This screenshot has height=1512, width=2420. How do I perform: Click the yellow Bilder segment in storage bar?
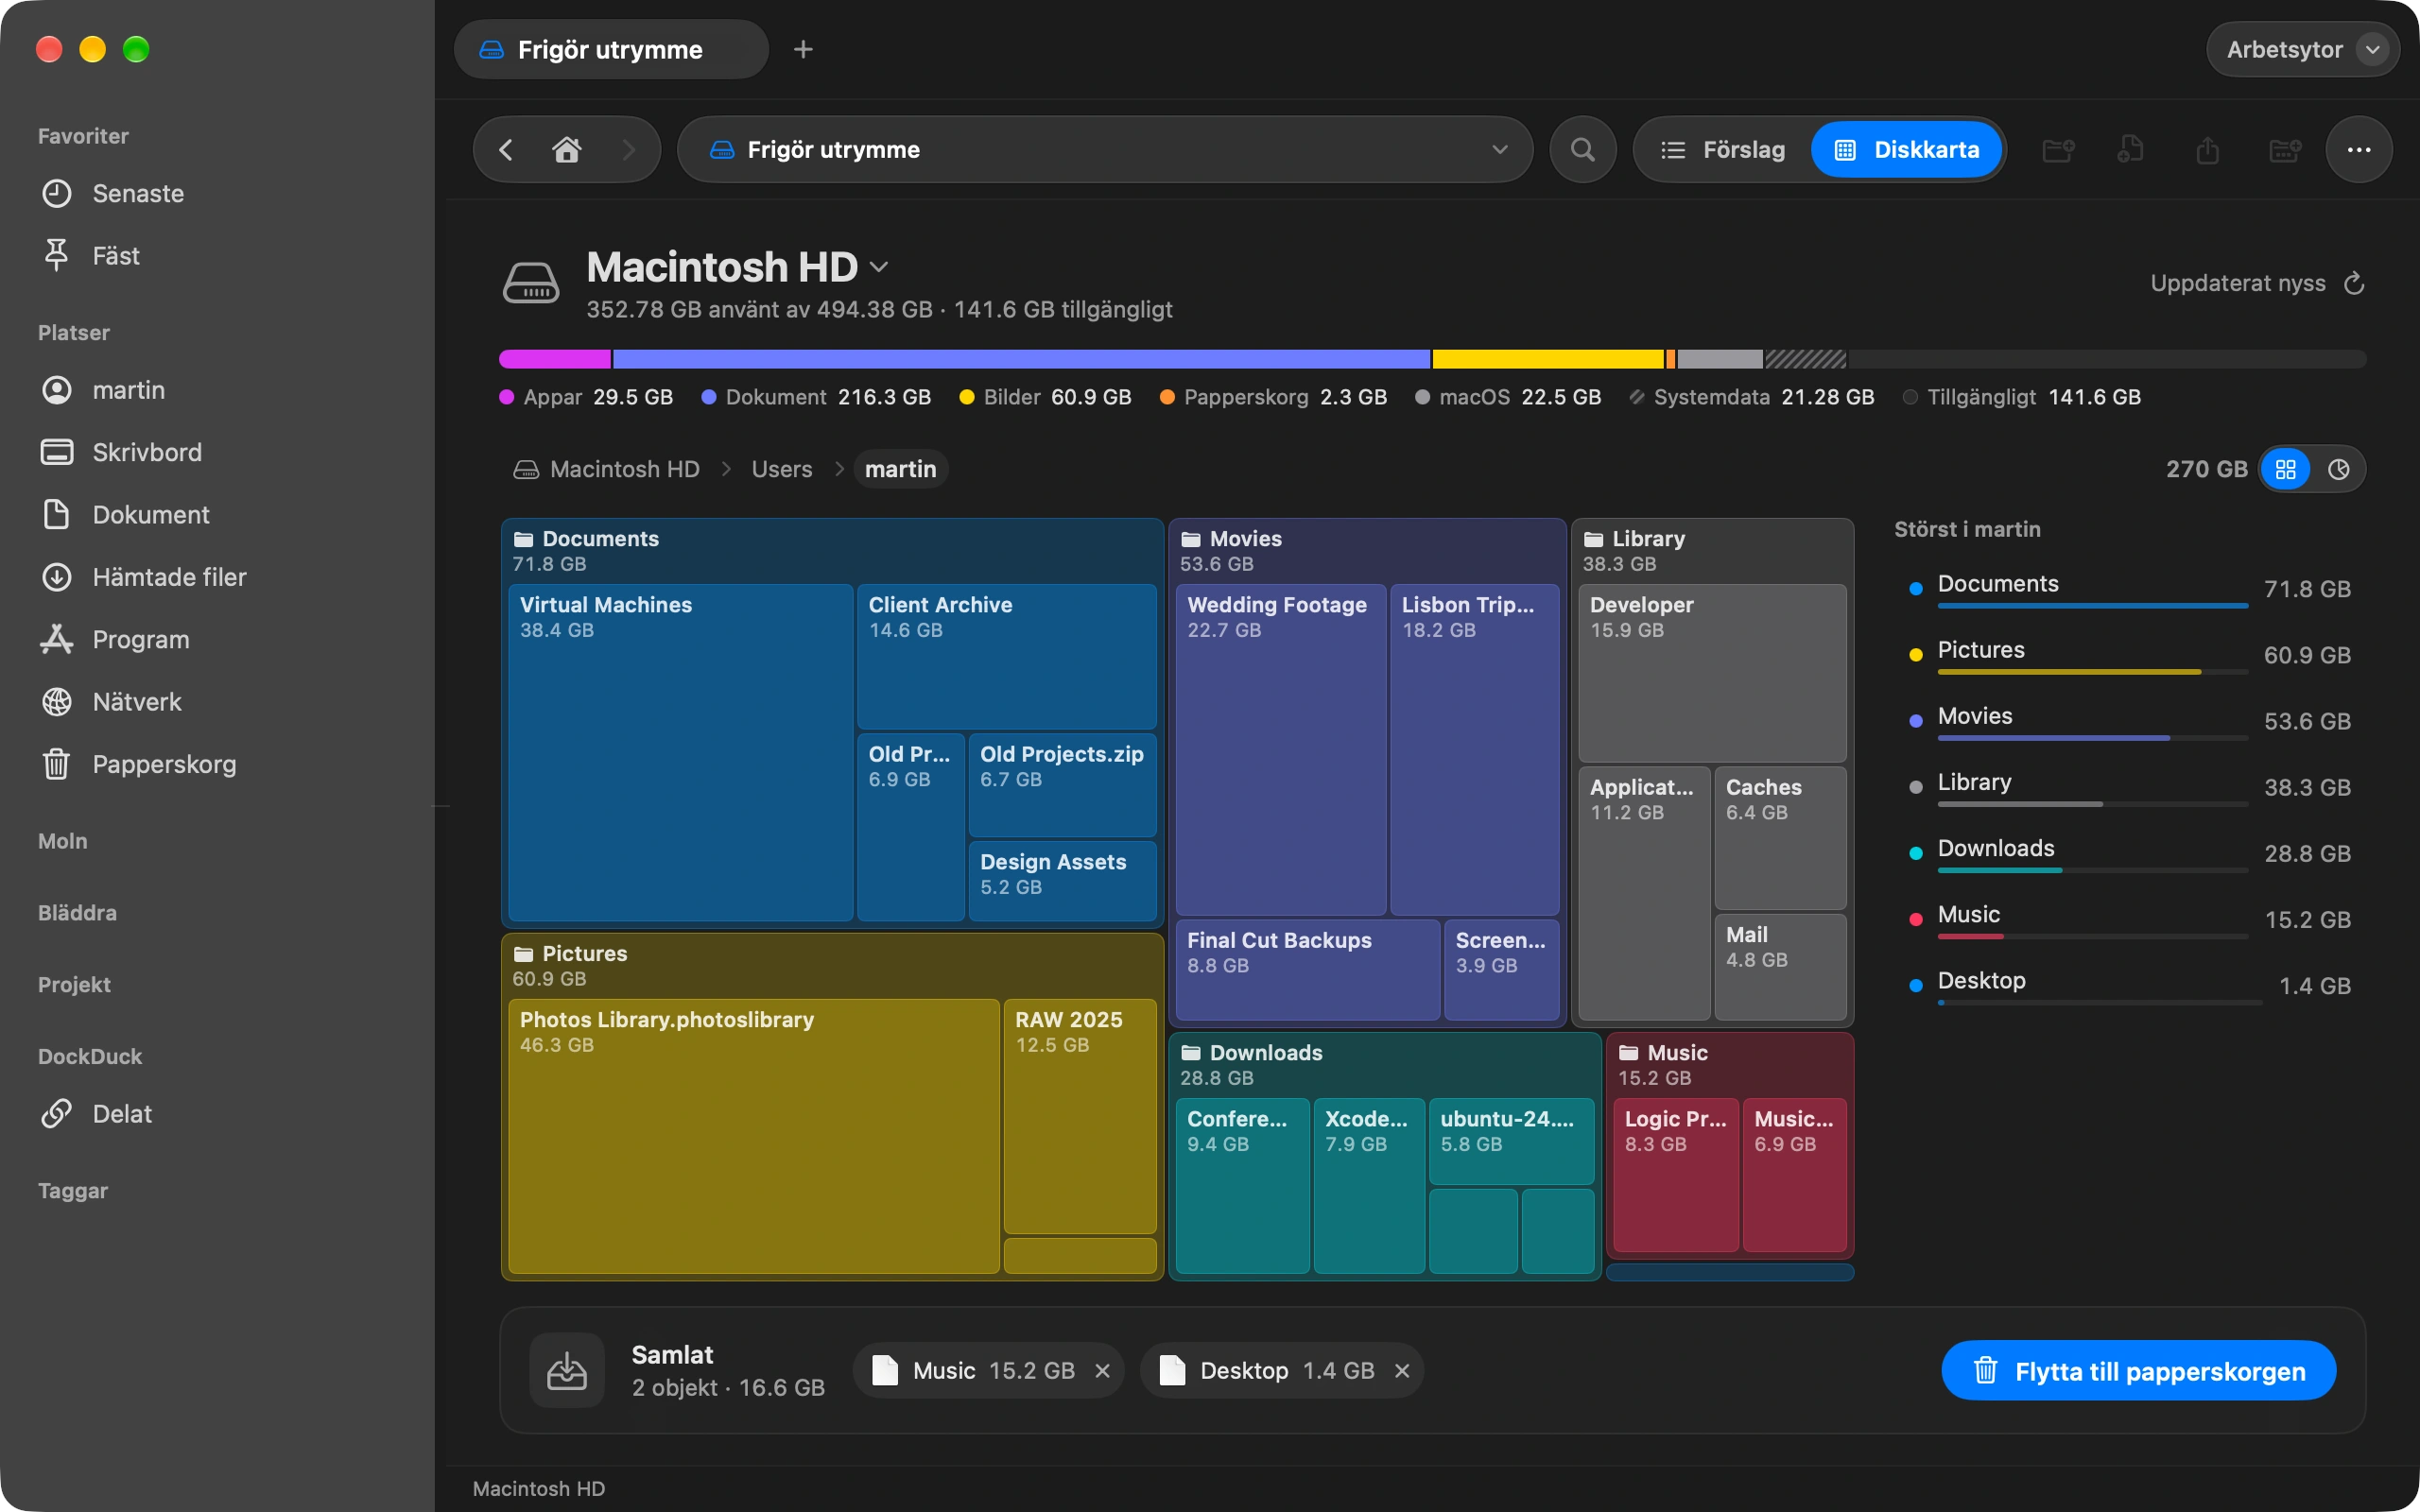(x=1548, y=359)
